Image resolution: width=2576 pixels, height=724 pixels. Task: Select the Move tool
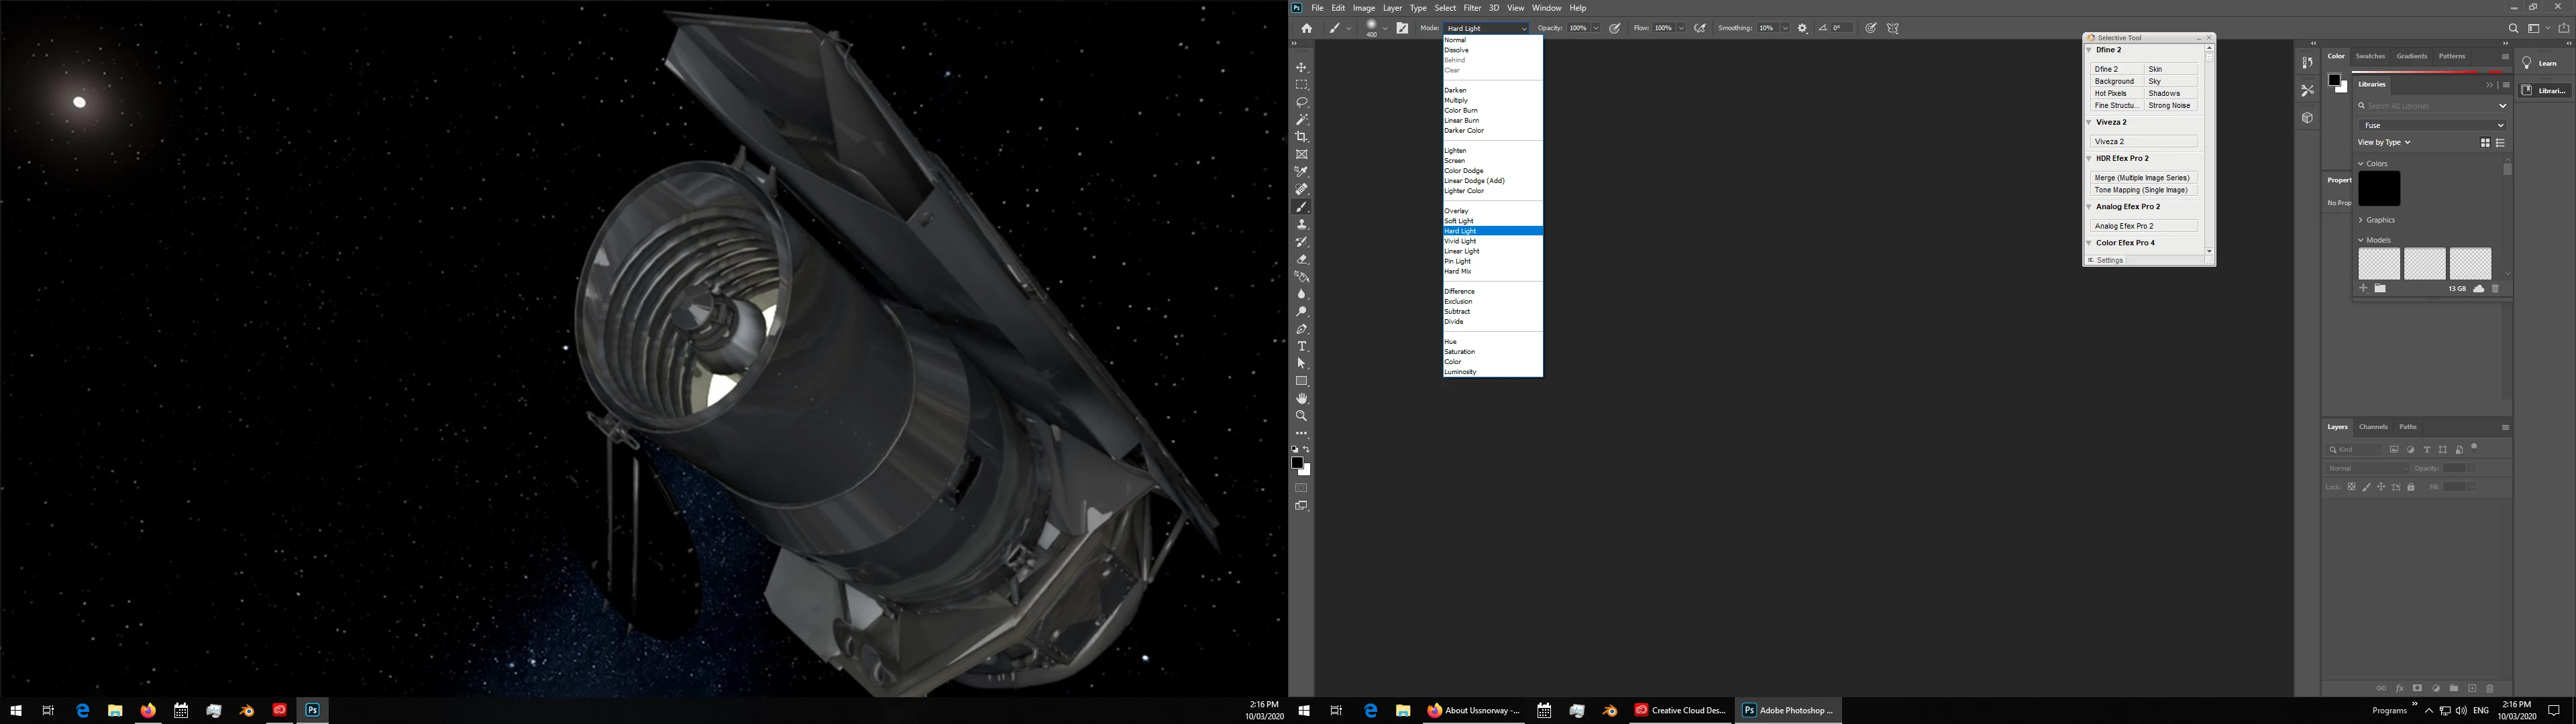click(x=1301, y=67)
